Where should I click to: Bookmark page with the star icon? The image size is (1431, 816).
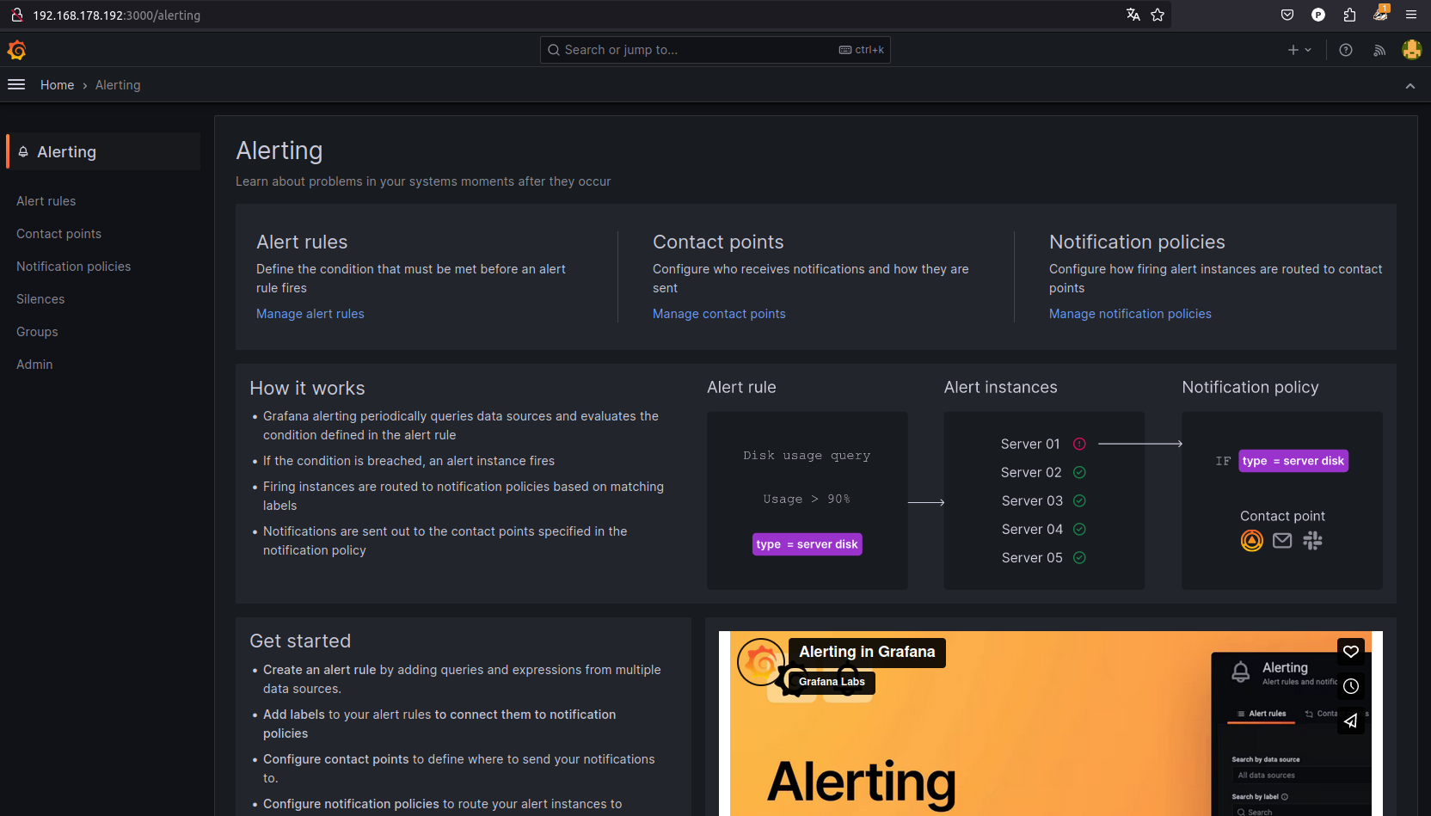[x=1158, y=15]
